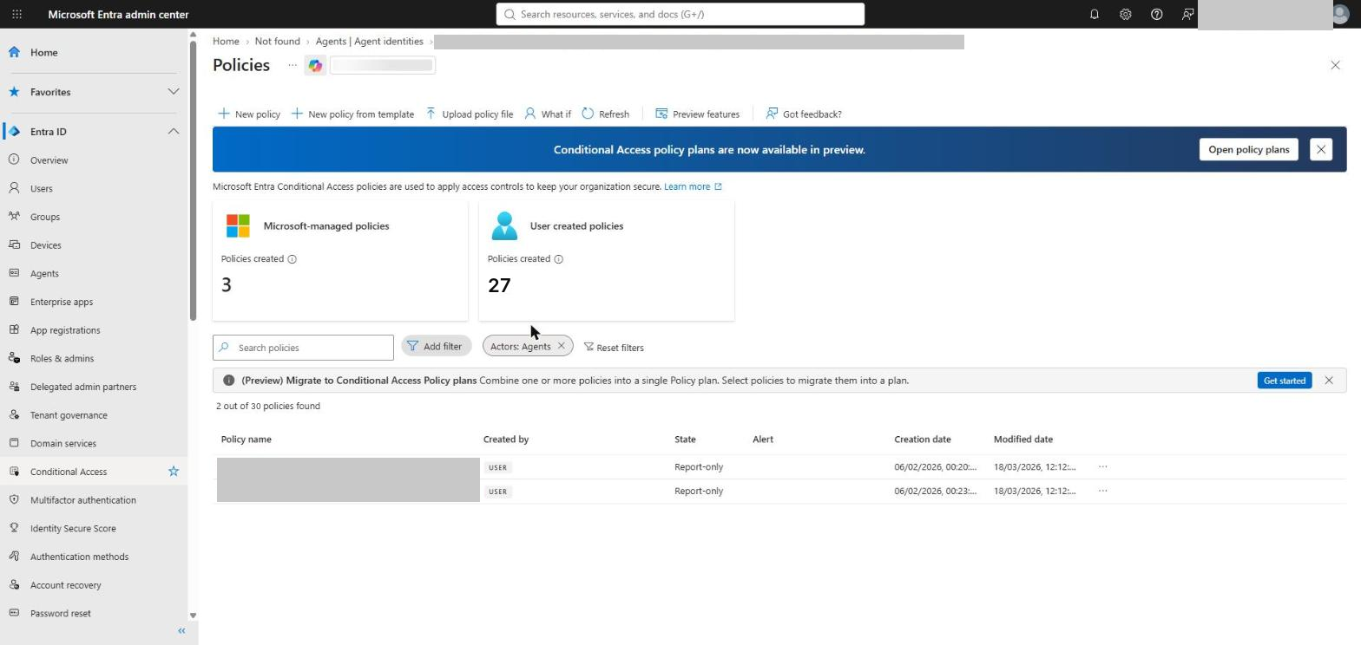Click New policy from template
This screenshot has width=1361, height=645.
(x=352, y=114)
